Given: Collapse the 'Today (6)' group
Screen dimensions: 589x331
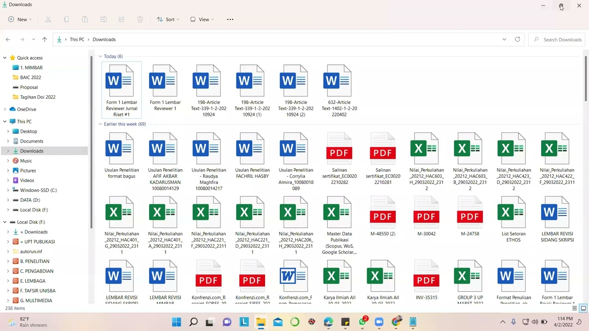Looking at the screenshot, I should click(100, 57).
